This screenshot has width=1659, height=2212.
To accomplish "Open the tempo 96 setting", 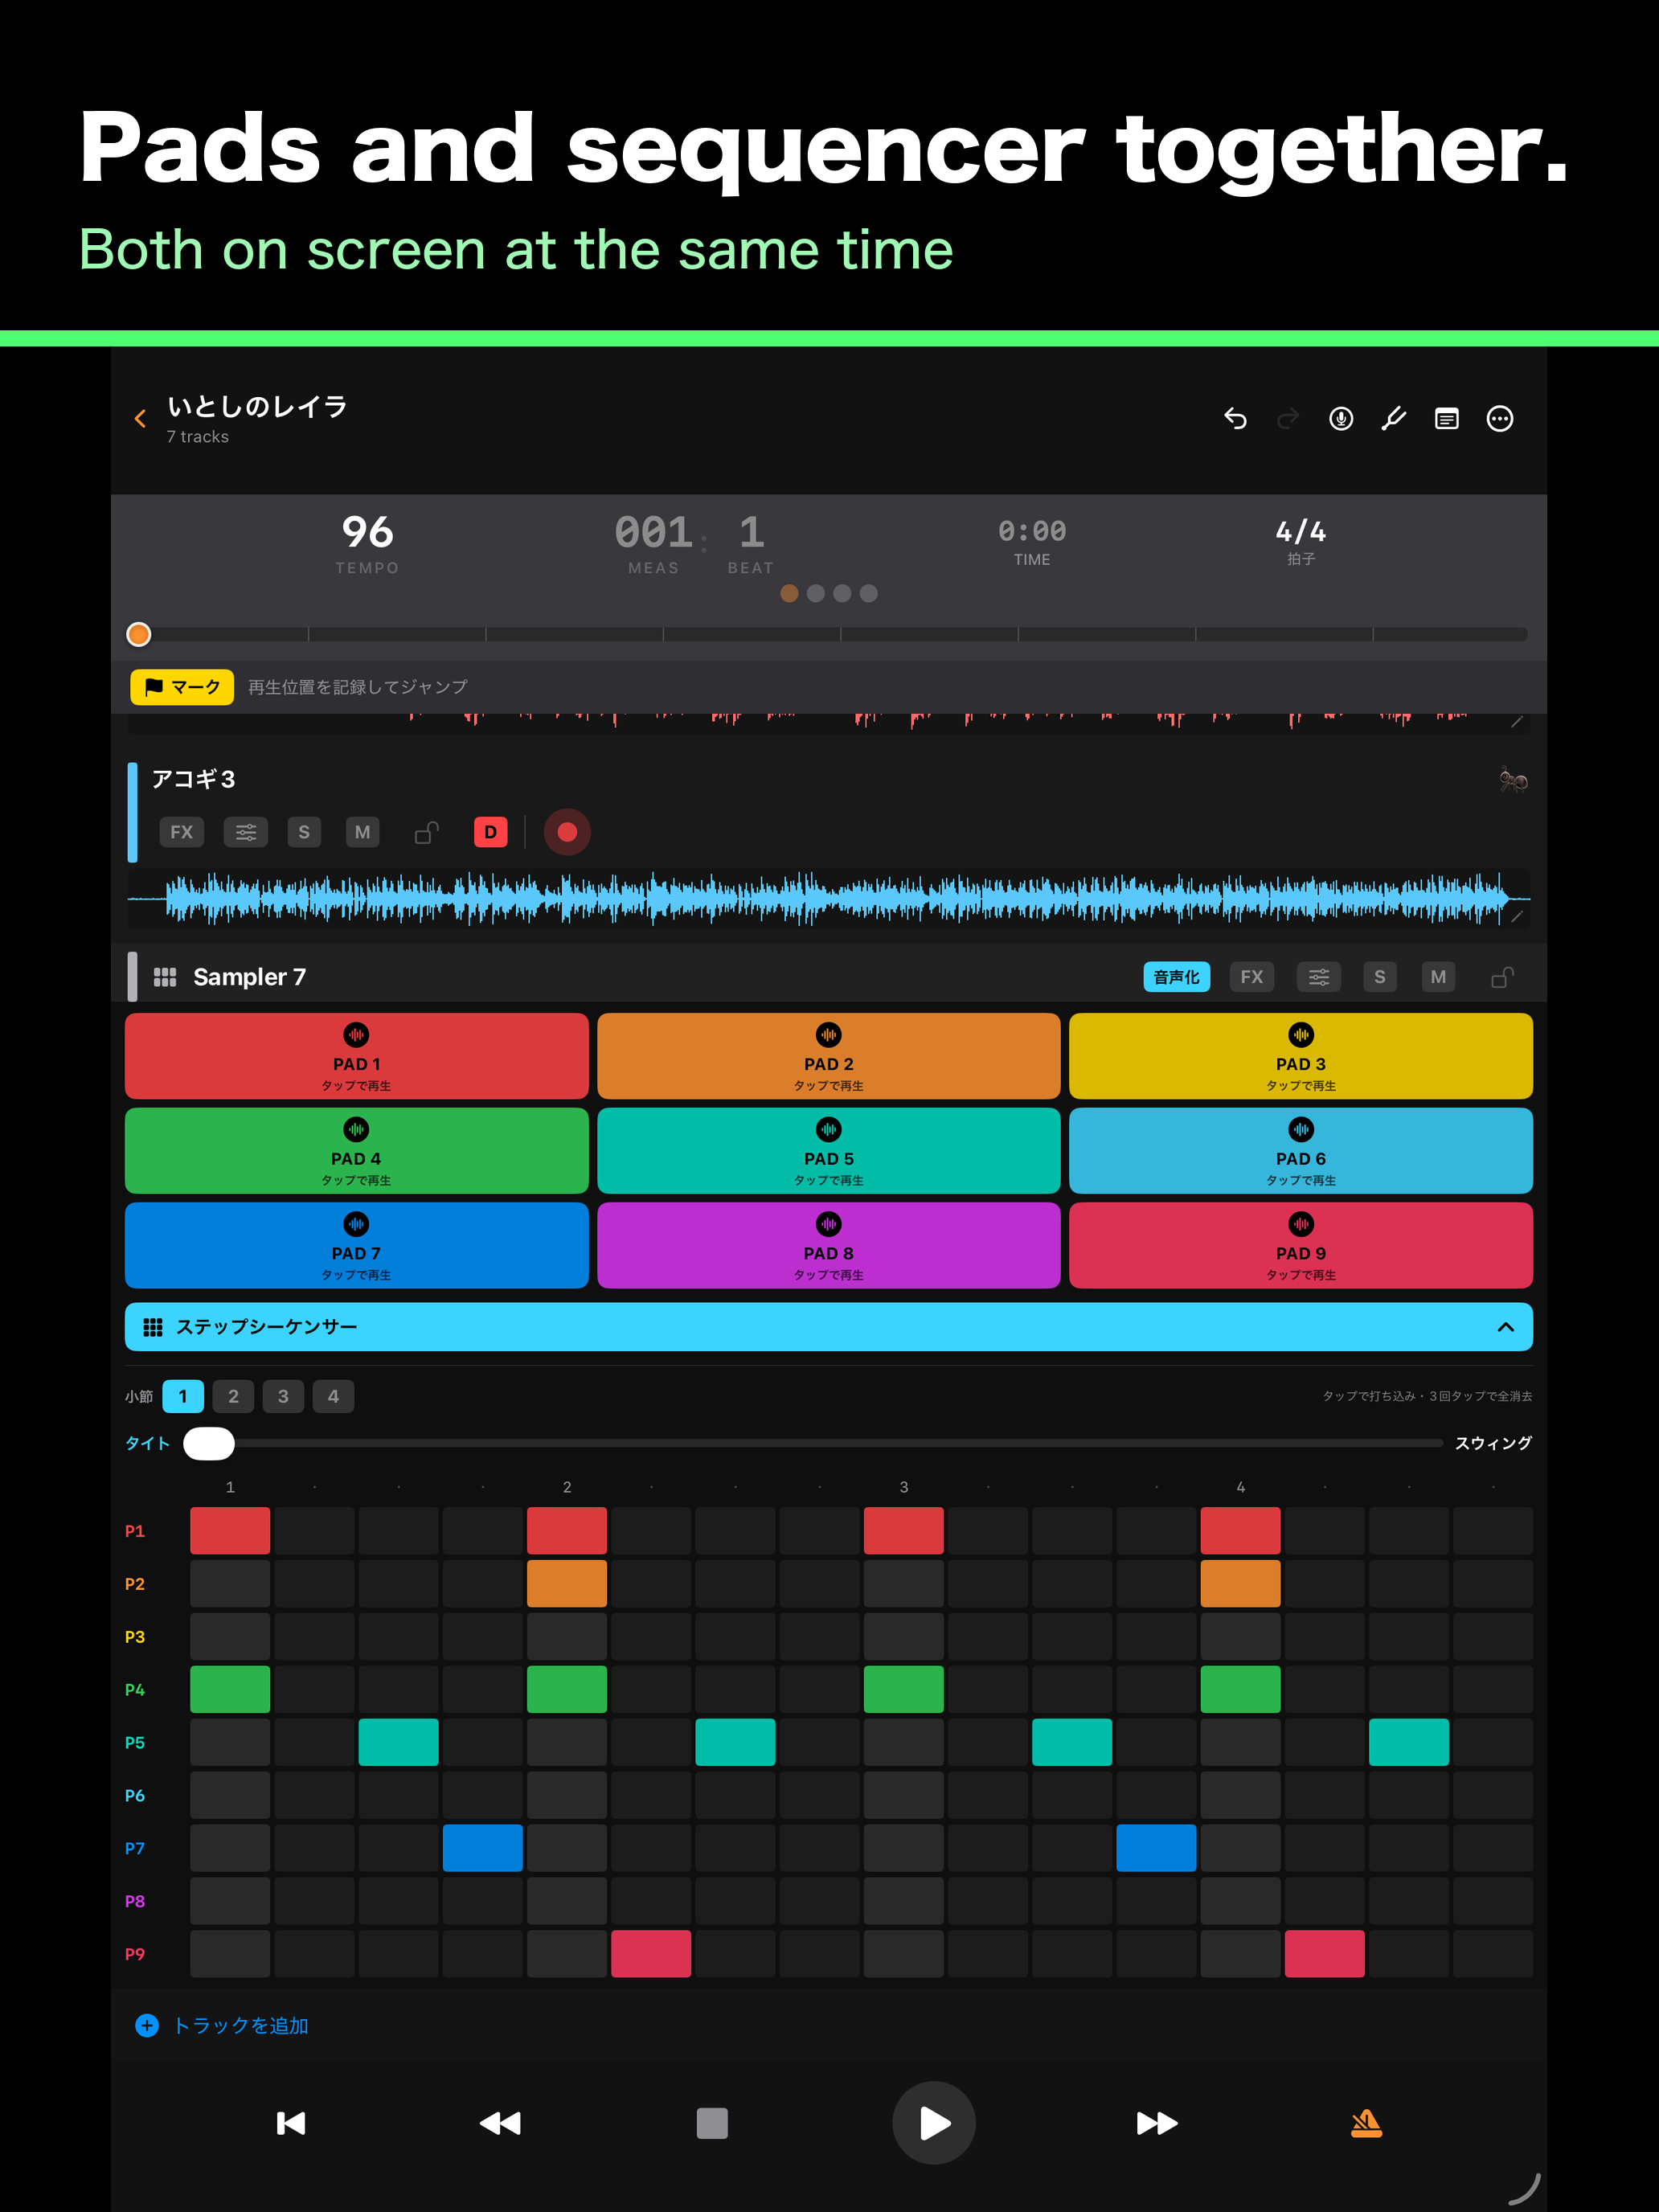I will click(367, 543).
